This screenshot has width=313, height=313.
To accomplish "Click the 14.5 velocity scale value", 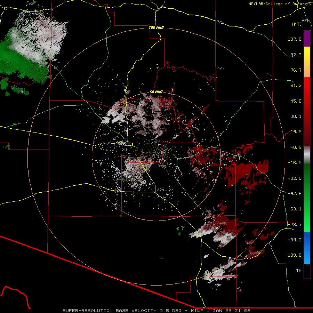I will (x=296, y=132).
